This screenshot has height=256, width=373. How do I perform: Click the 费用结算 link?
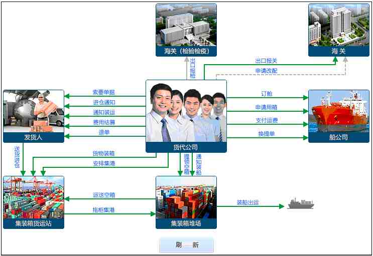point(104,122)
